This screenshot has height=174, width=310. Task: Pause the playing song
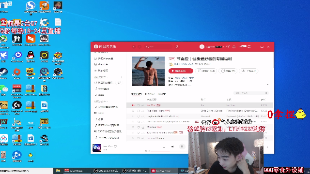(182, 146)
